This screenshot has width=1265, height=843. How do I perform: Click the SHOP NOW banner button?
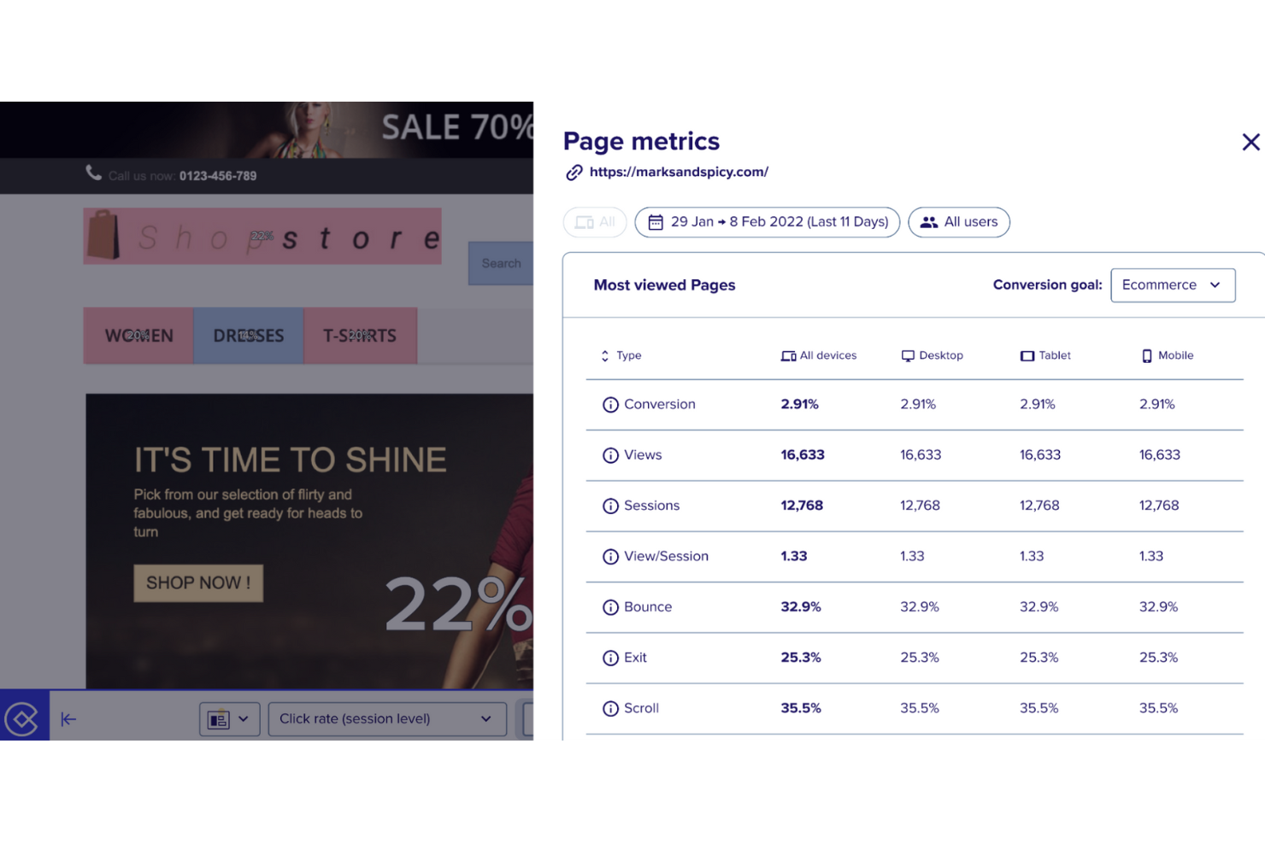(x=198, y=583)
